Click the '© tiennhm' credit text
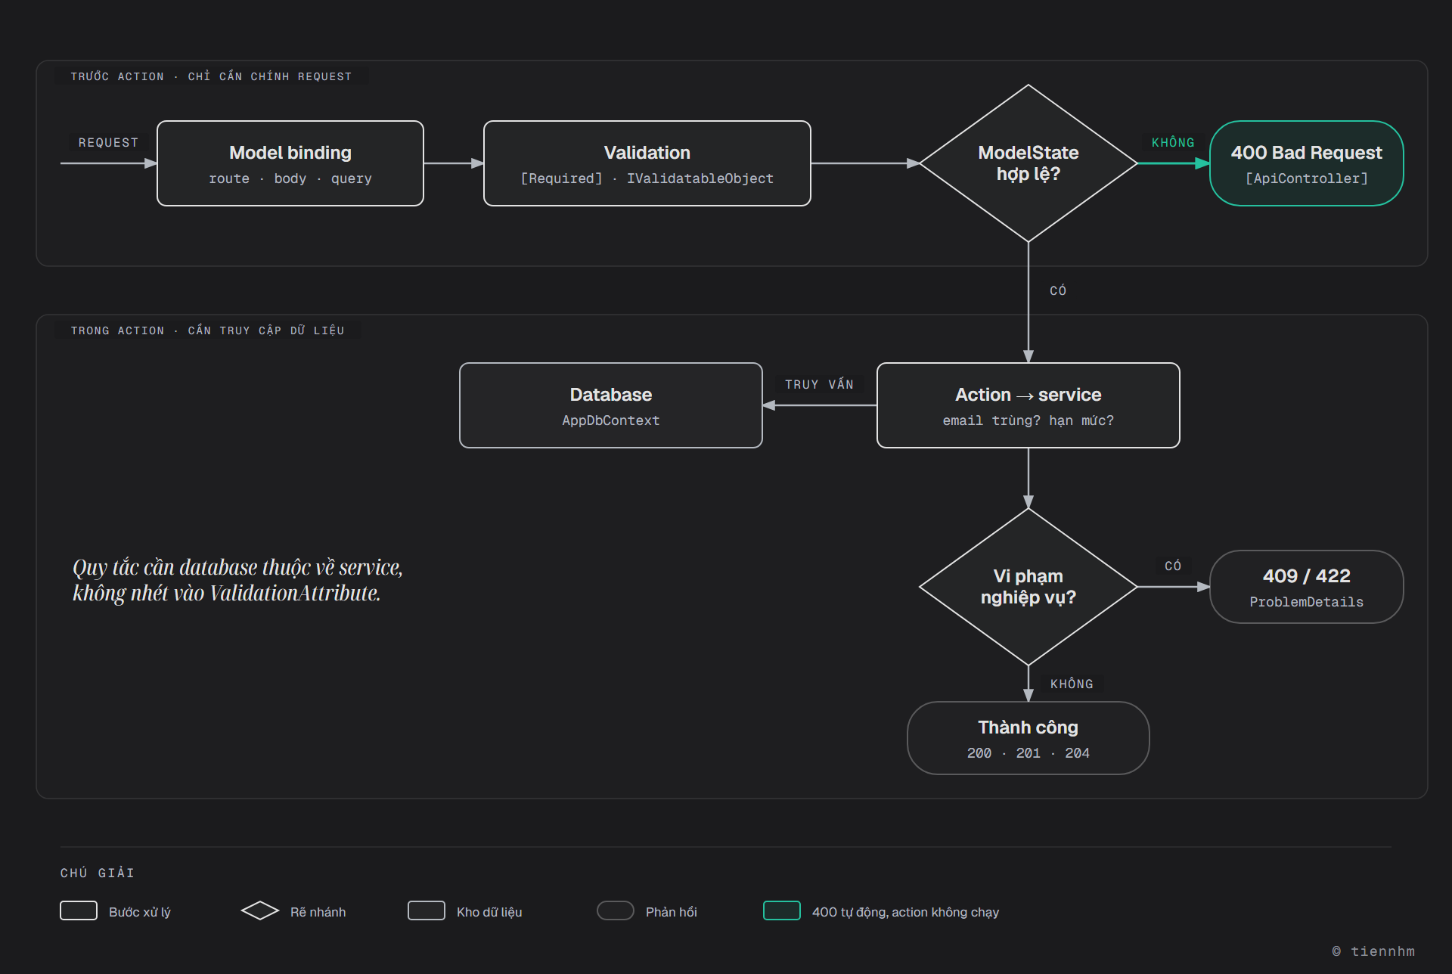Viewport: 1452px width, 974px height. (1373, 951)
